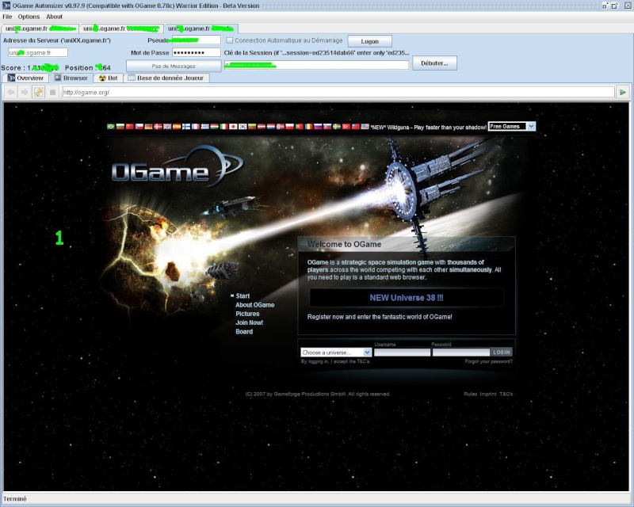634x507 pixels.
Task: Focus the Adresse du Serveur input field
Action: click(38, 52)
